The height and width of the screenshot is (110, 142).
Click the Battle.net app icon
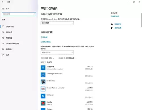43,96
